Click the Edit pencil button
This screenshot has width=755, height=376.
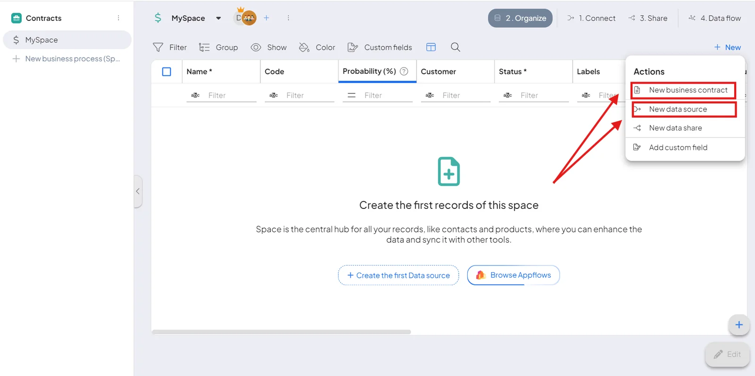click(727, 354)
